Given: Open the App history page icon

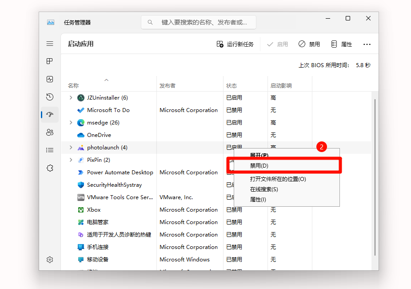Looking at the screenshot, I should pyautogui.click(x=50, y=97).
